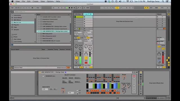Select Instruments category in browser
This screenshot has width=180, height=101.
click(17, 15)
